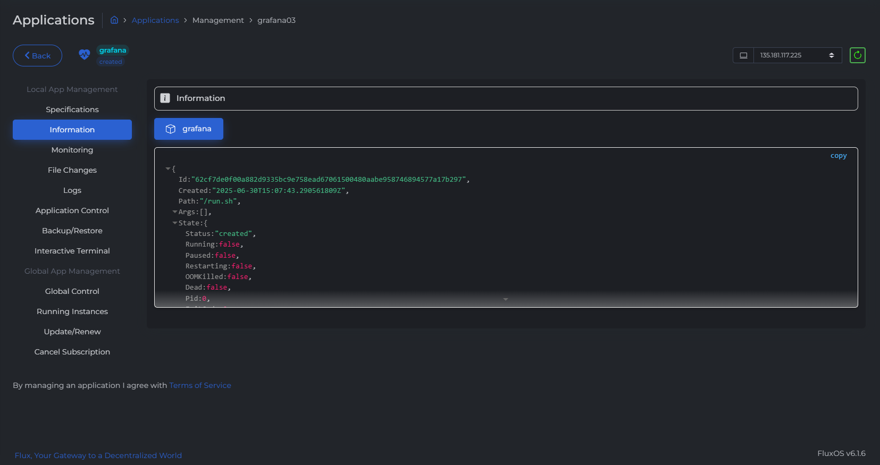Open Interactive Terminal from sidebar
880x465 pixels.
point(72,251)
